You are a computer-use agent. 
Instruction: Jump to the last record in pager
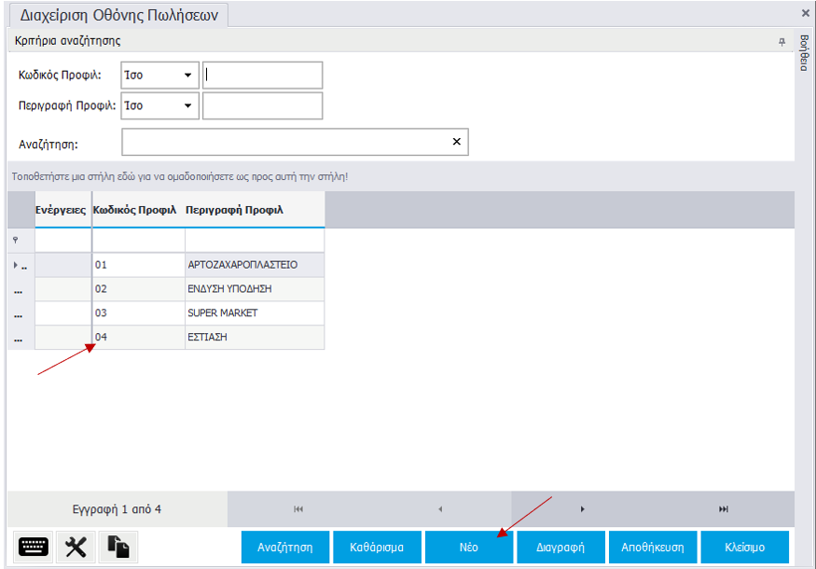tap(724, 509)
